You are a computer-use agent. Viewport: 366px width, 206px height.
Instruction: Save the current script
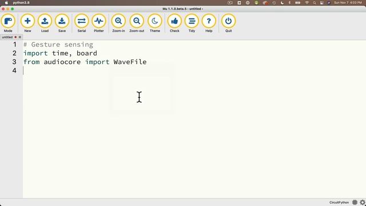click(x=62, y=23)
